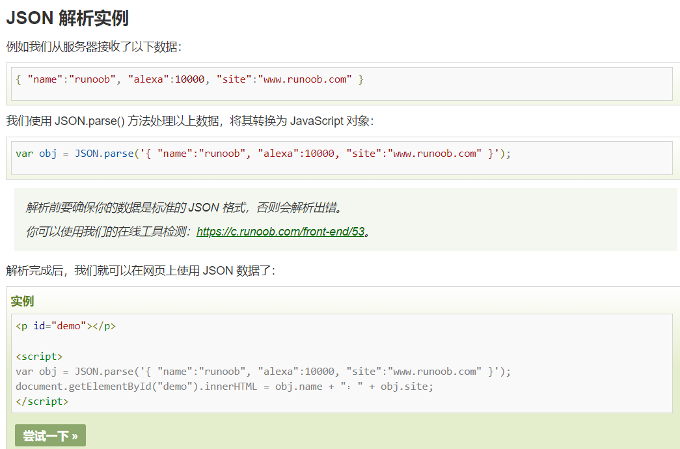Click the 尝试一下 » button
The height and width of the screenshot is (449, 680).
50,435
